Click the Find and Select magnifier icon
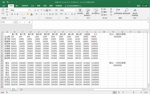This screenshot has width=150, height=94. coord(126,10)
